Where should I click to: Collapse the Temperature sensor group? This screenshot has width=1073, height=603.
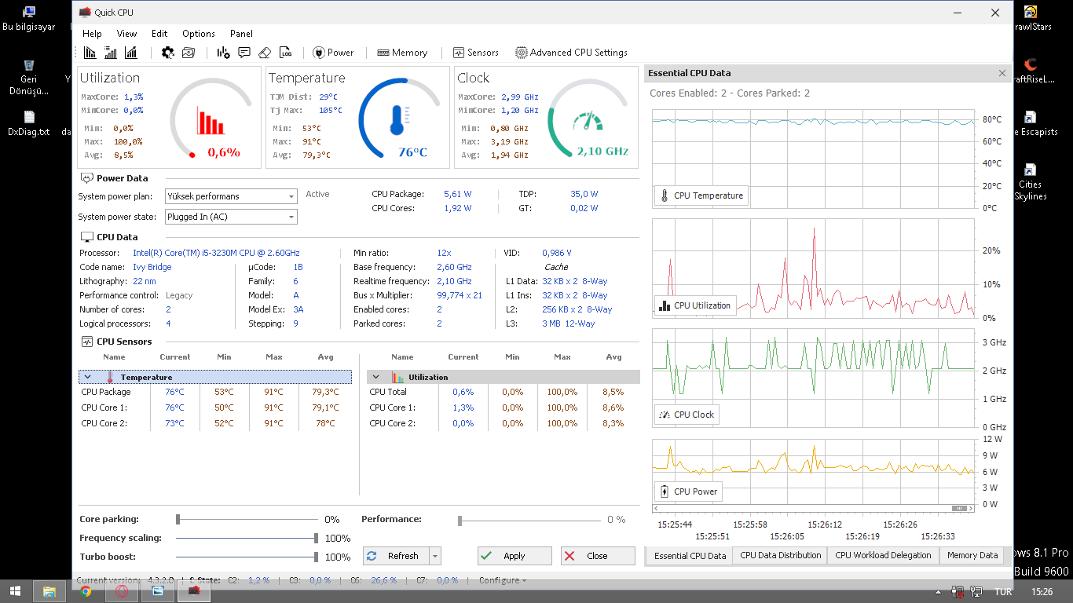[x=88, y=377]
